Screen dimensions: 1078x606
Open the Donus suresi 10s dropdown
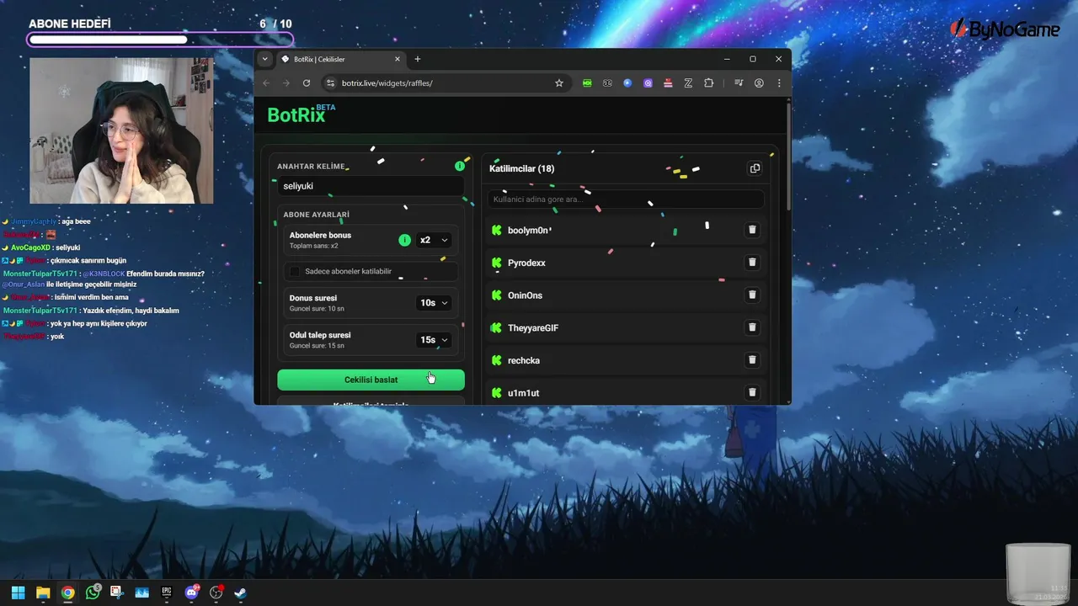[x=434, y=303]
